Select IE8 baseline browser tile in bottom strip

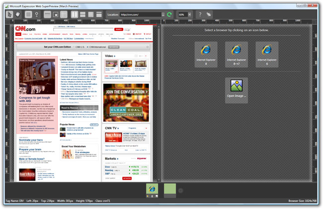pos(152,189)
